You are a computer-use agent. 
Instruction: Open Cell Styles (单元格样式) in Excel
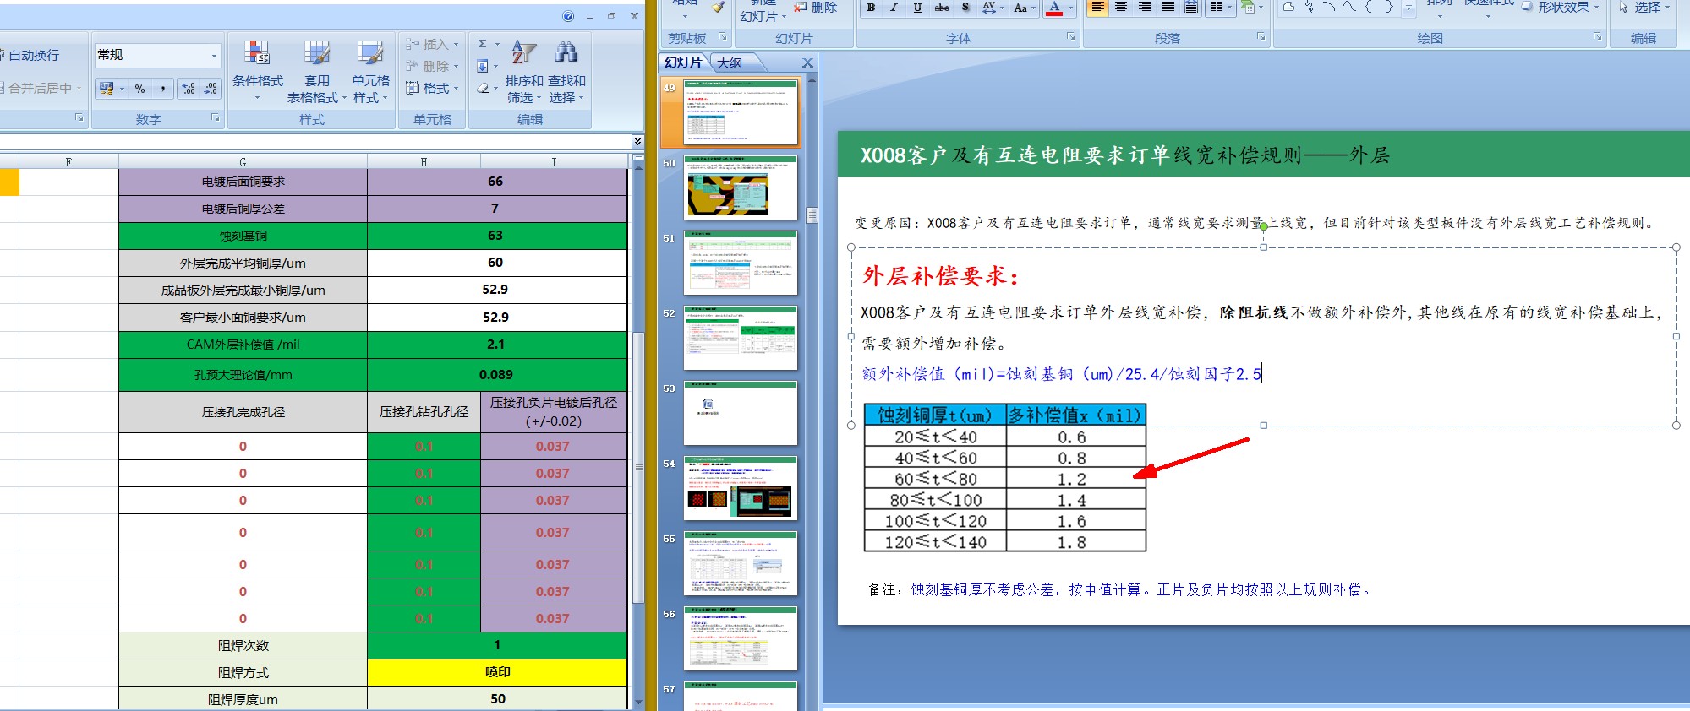(370, 71)
